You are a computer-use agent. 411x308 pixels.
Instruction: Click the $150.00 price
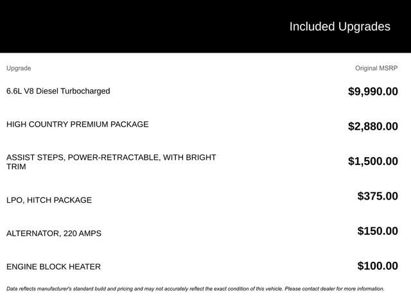pyautogui.click(x=378, y=231)
